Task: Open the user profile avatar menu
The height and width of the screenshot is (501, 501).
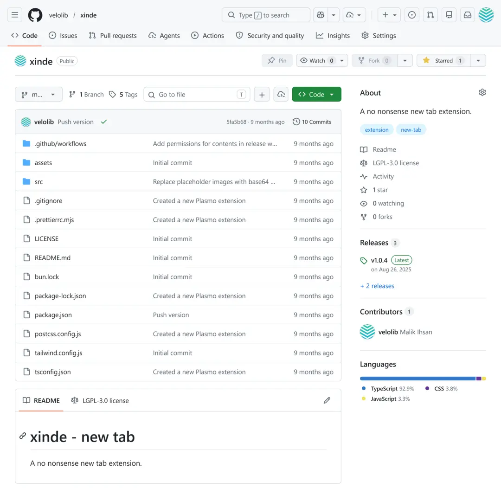Action: tap(486, 15)
